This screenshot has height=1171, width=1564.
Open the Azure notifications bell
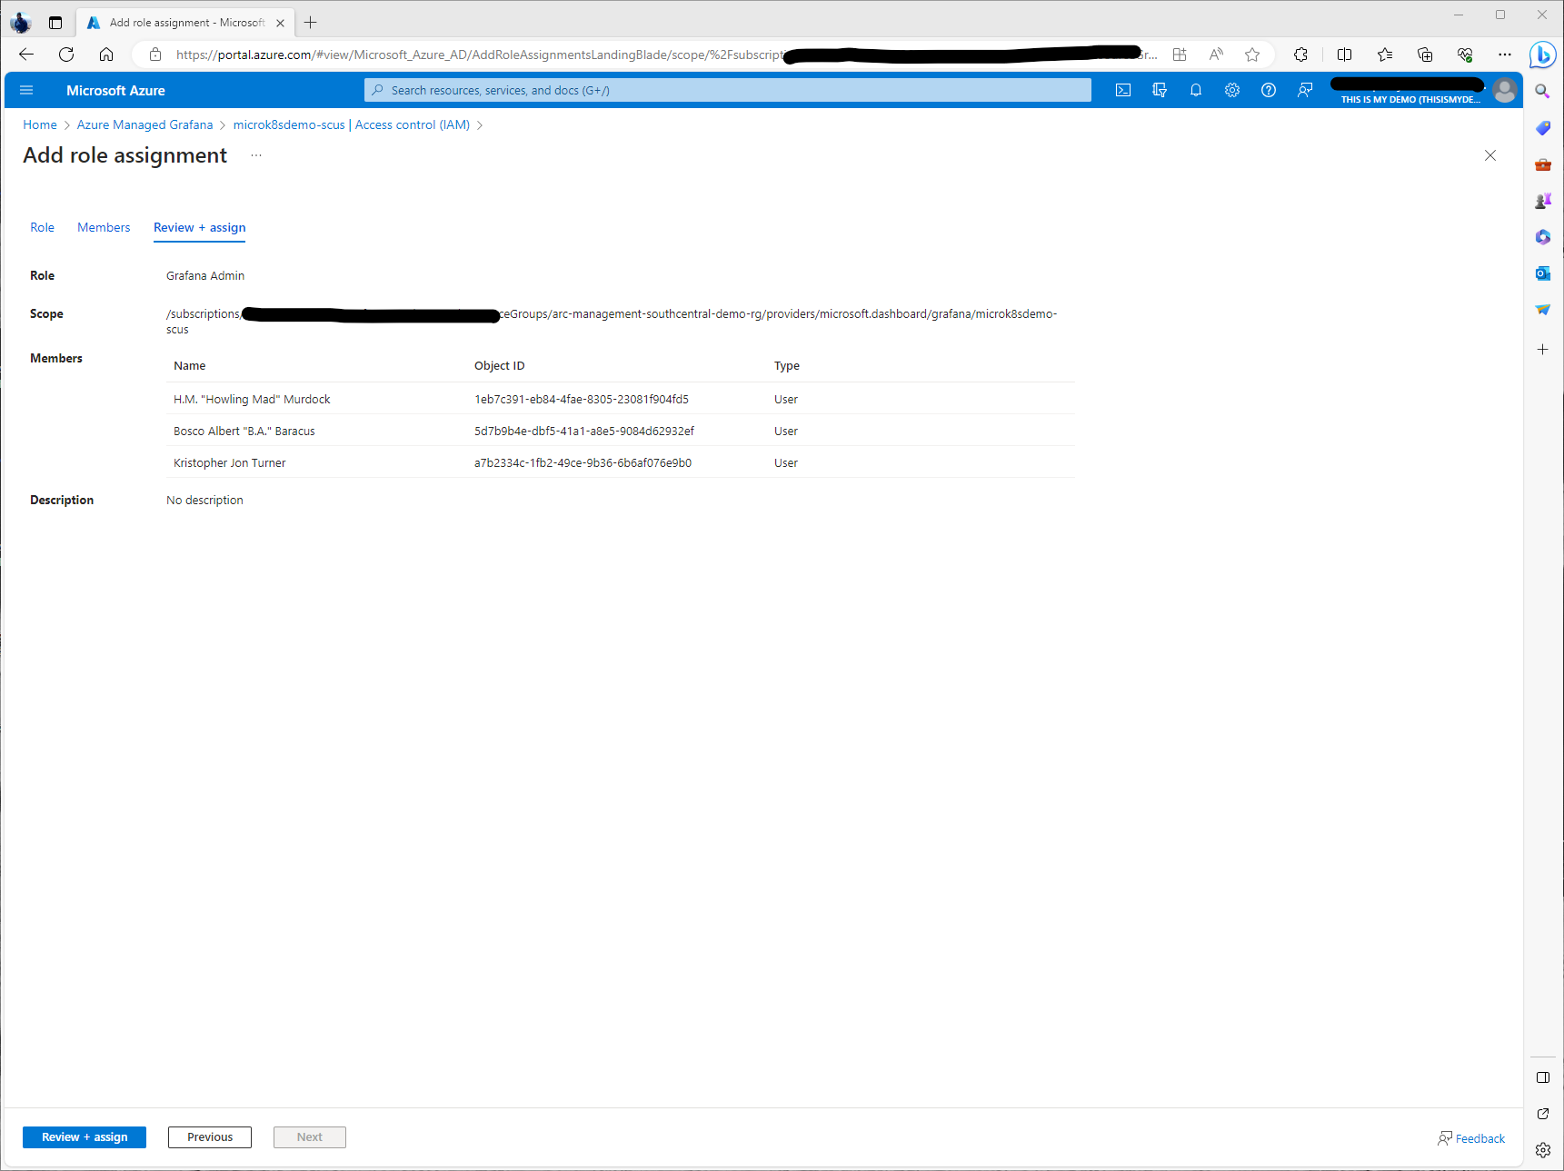point(1196,90)
